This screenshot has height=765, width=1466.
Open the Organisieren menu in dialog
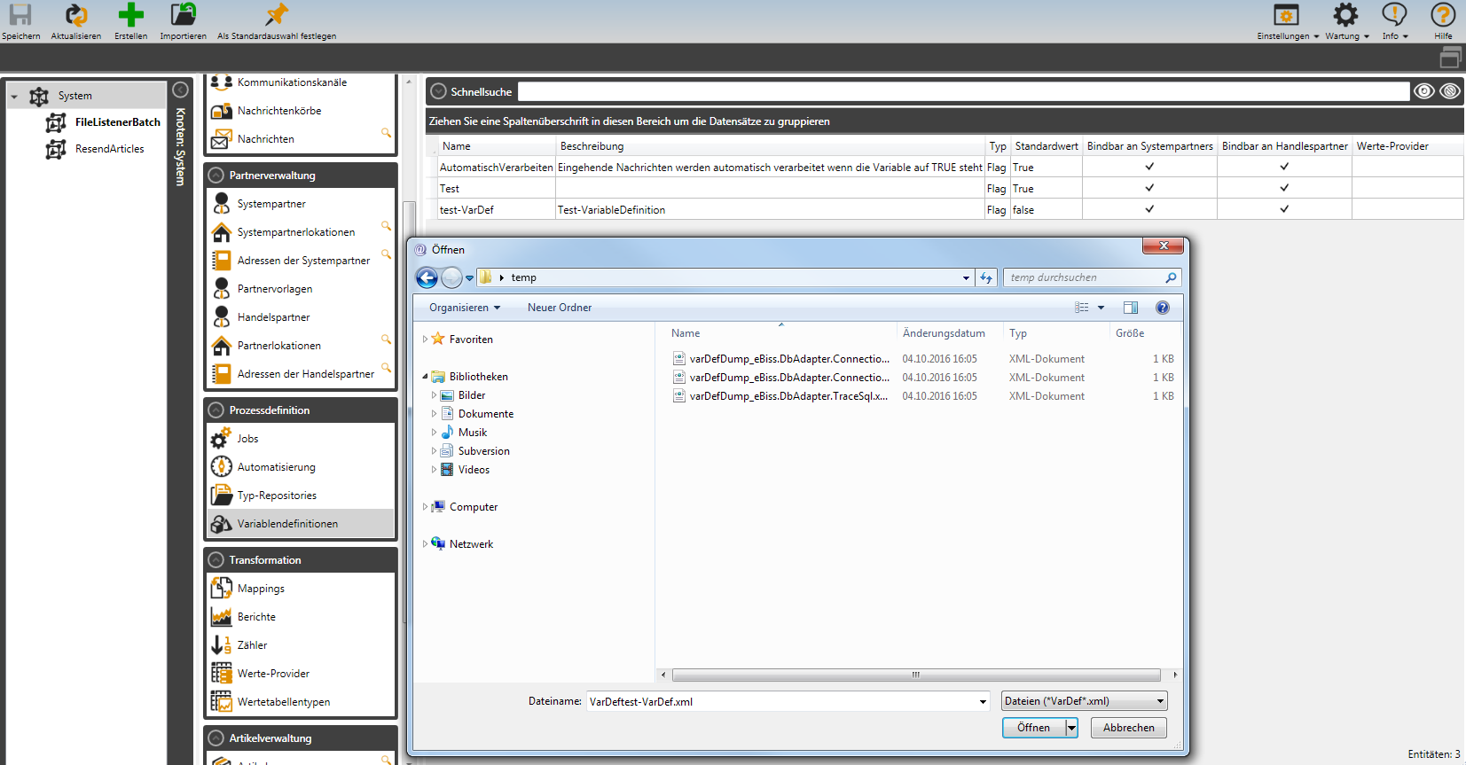point(465,308)
